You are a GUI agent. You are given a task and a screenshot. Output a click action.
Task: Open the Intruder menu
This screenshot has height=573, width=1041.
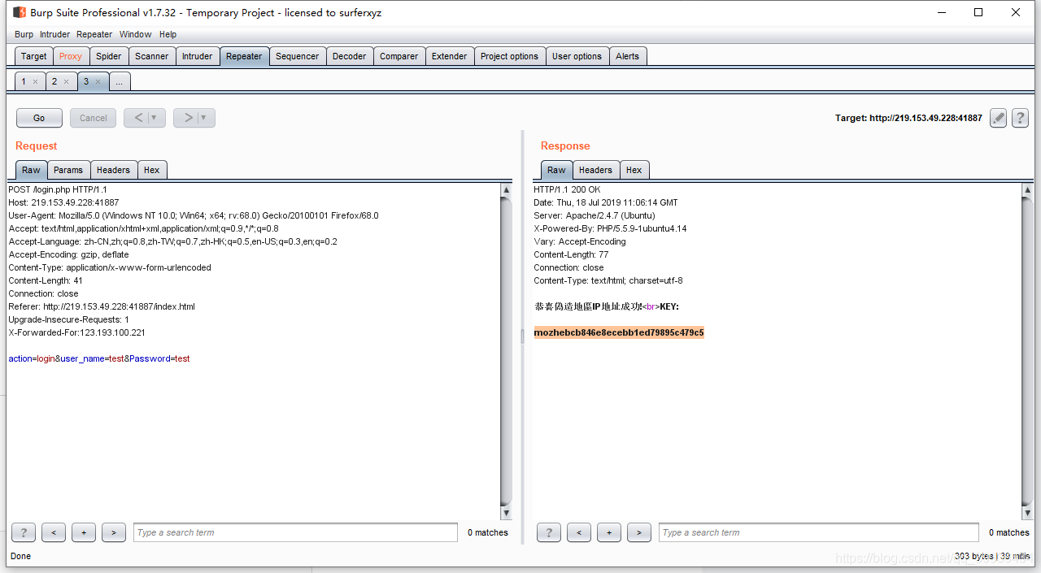(x=55, y=34)
